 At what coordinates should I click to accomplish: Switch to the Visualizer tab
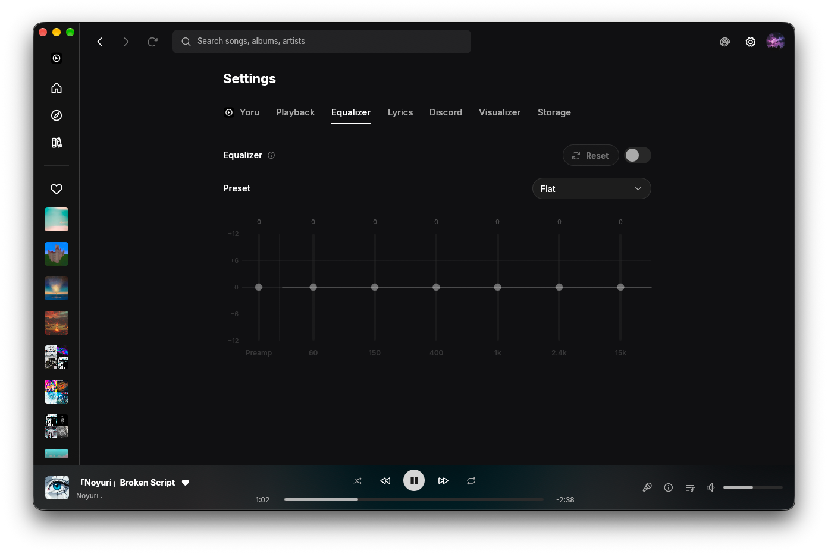pos(500,112)
